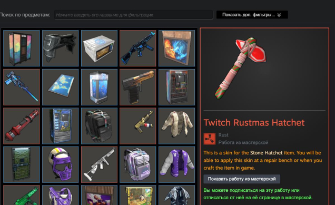Select the blue MP5 weapon skin
335x205 pixels.
pos(138,48)
